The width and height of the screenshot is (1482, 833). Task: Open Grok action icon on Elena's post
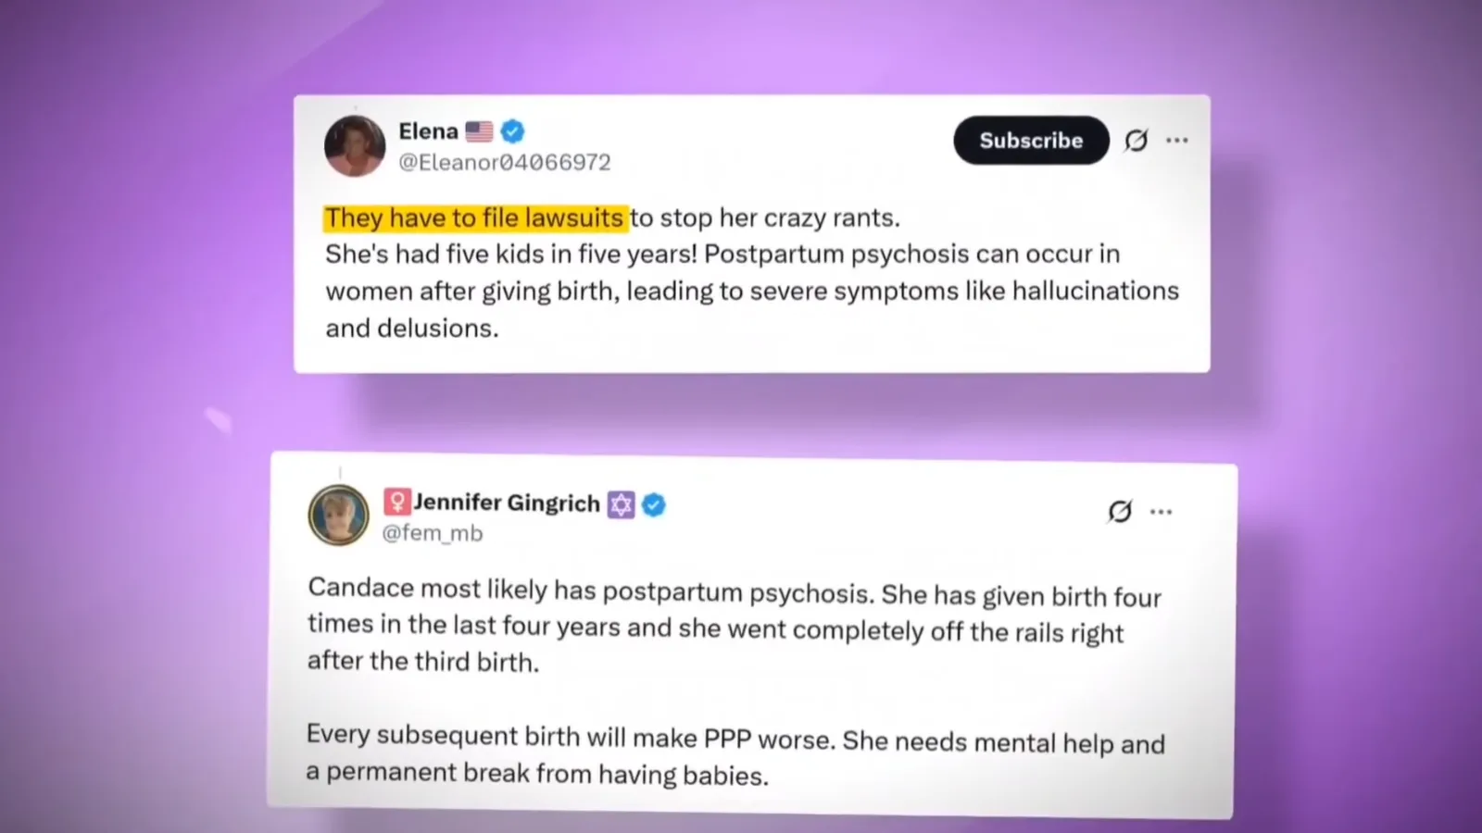(1137, 141)
